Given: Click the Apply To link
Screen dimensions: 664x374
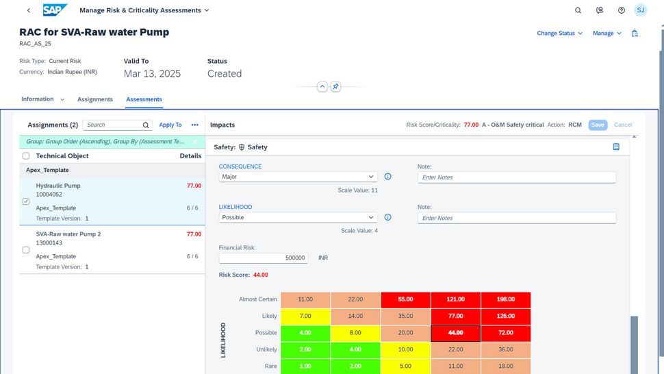Looking at the screenshot, I should click(x=170, y=125).
